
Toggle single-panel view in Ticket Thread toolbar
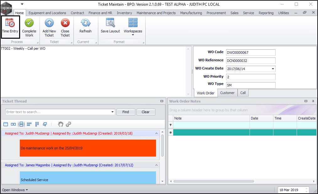[6, 124]
